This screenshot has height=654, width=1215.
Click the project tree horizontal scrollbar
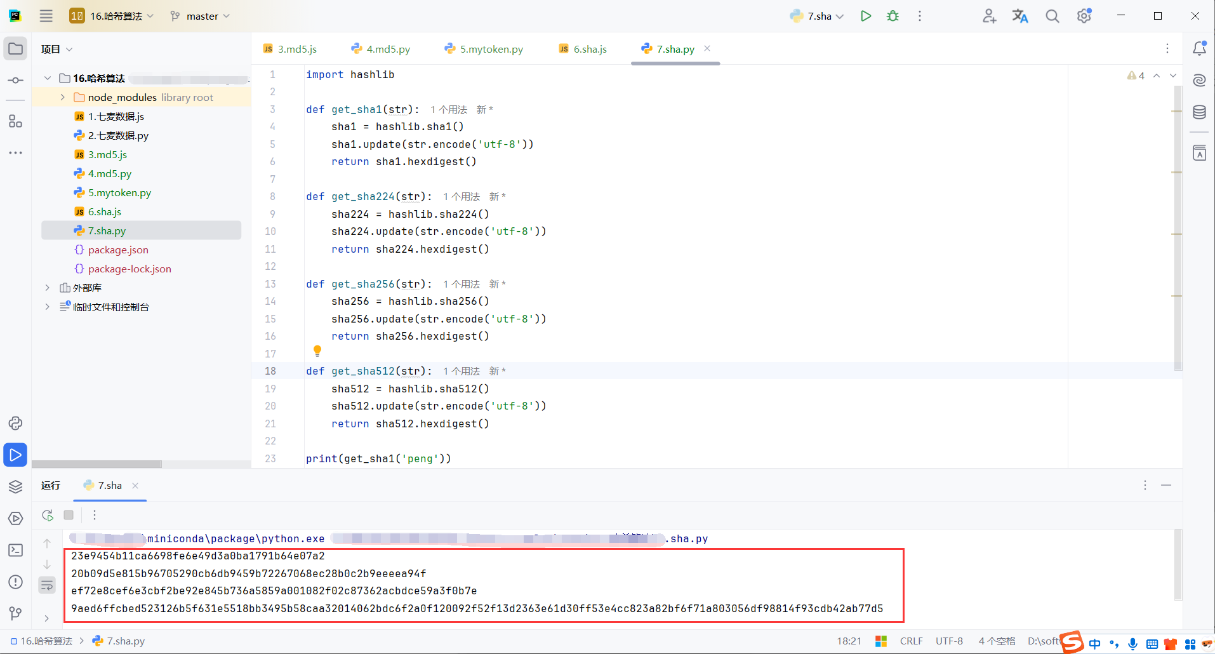click(96, 464)
